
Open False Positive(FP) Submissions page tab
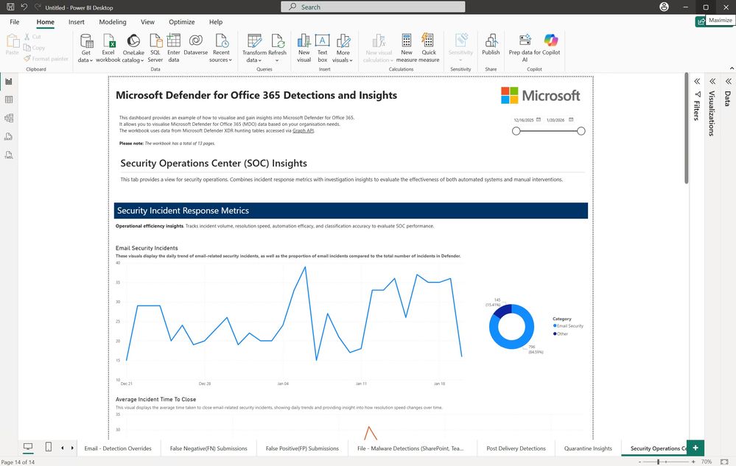click(x=302, y=448)
